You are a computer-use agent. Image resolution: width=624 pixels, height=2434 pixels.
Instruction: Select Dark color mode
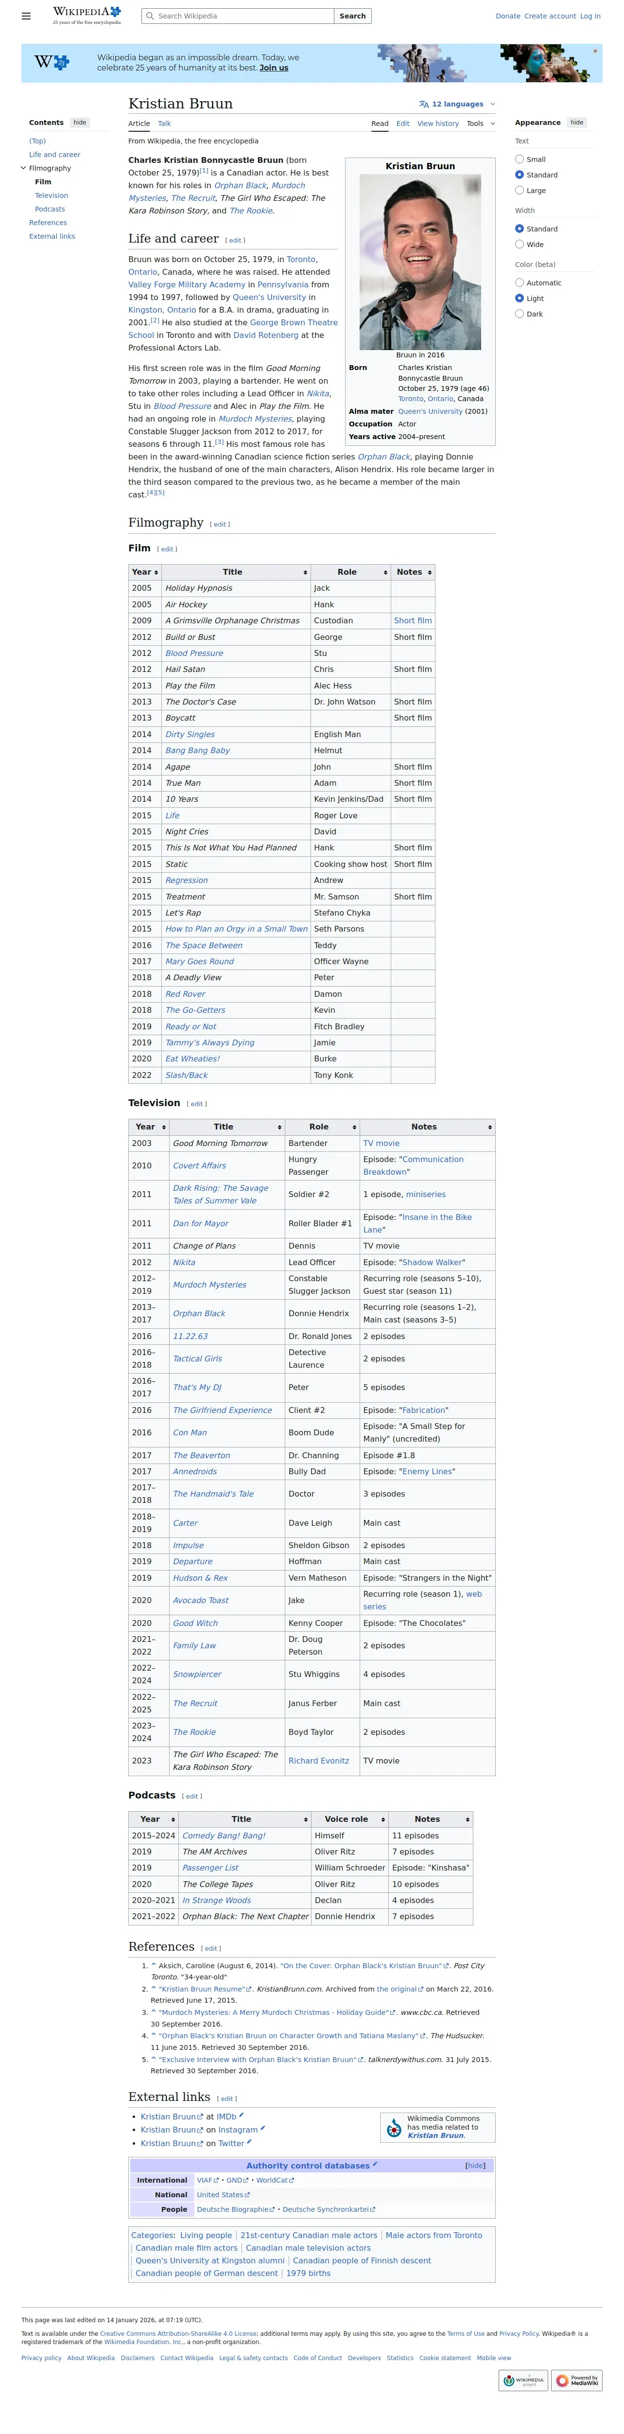pos(519,314)
